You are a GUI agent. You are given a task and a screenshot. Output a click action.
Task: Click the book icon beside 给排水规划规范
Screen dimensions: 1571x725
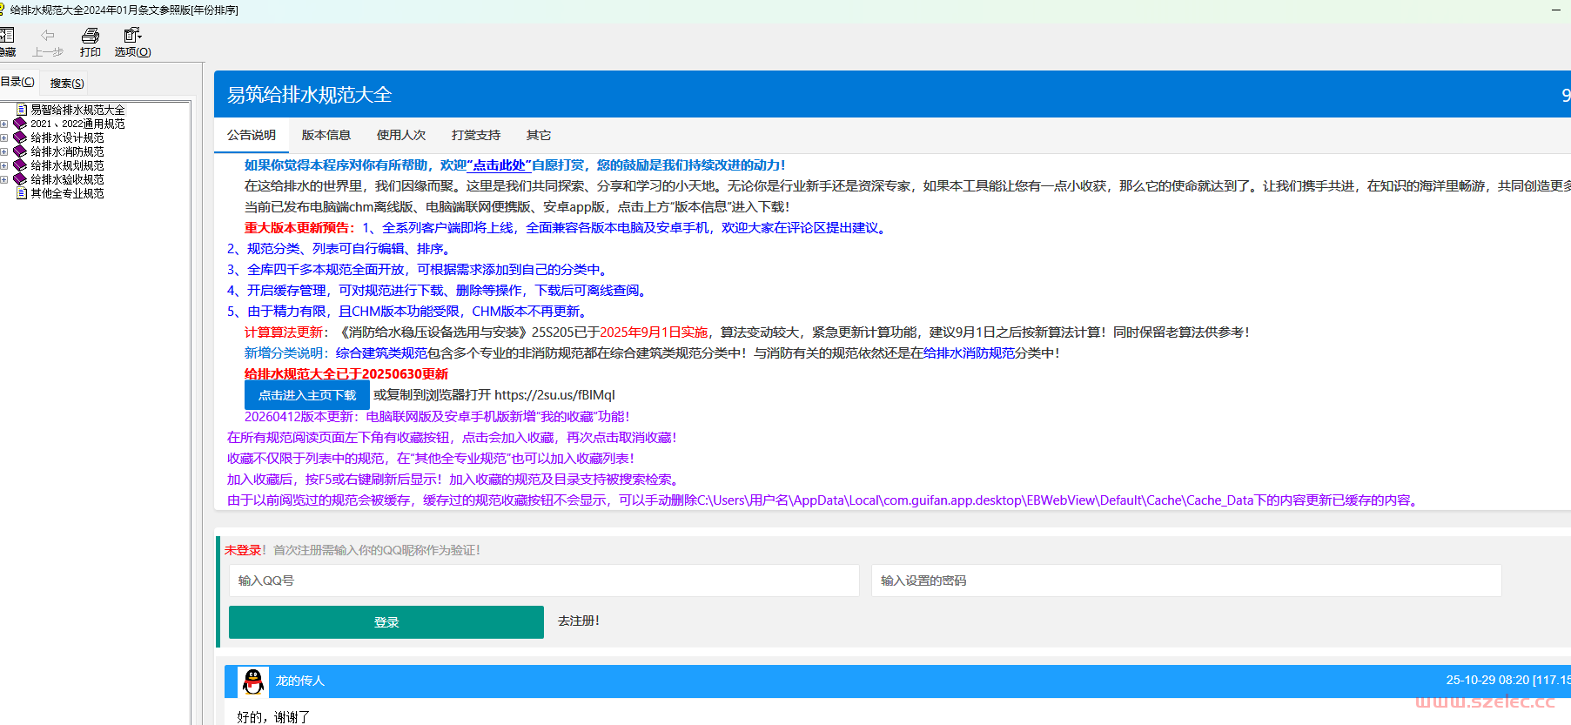(x=20, y=165)
